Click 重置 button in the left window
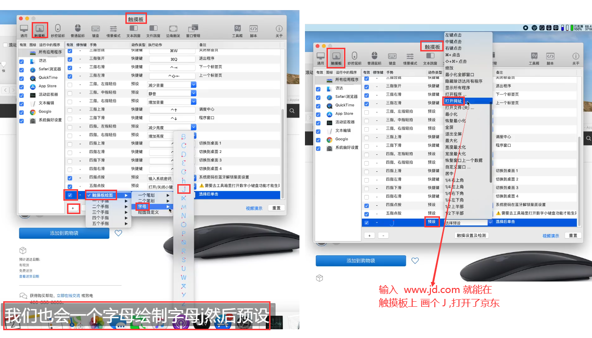 (x=276, y=208)
